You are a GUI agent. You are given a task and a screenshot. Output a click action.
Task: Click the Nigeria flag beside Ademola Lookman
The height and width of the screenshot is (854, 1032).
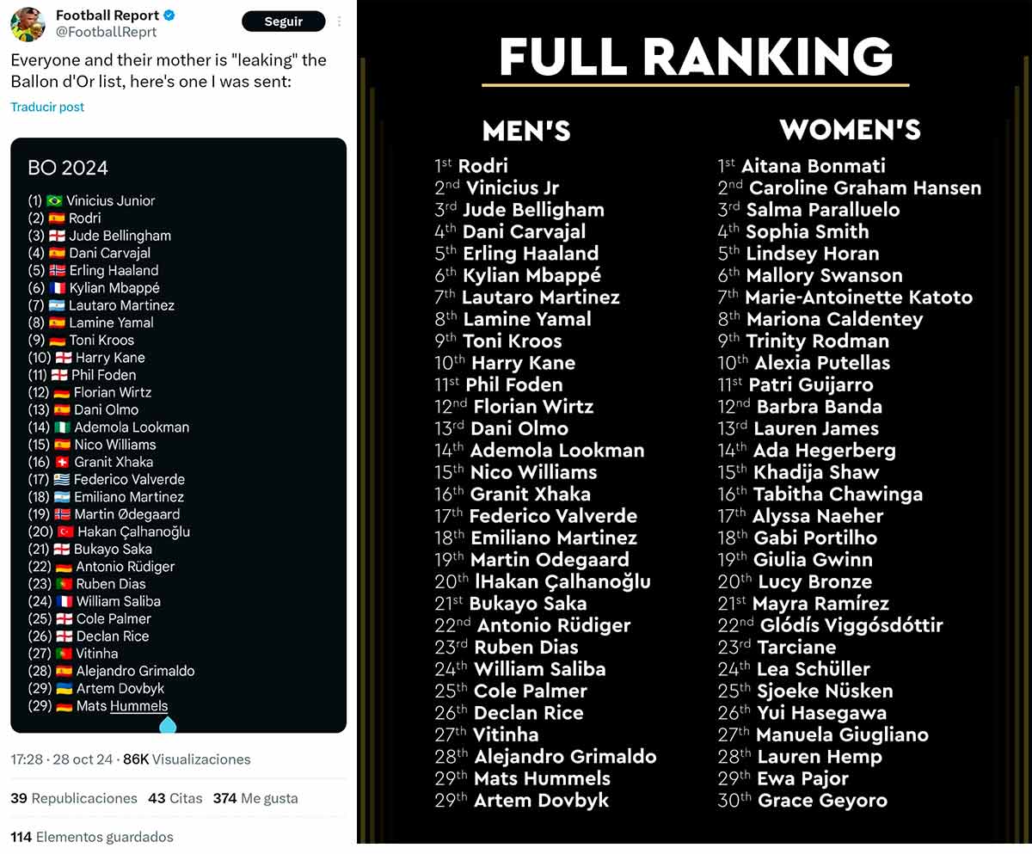(x=61, y=427)
